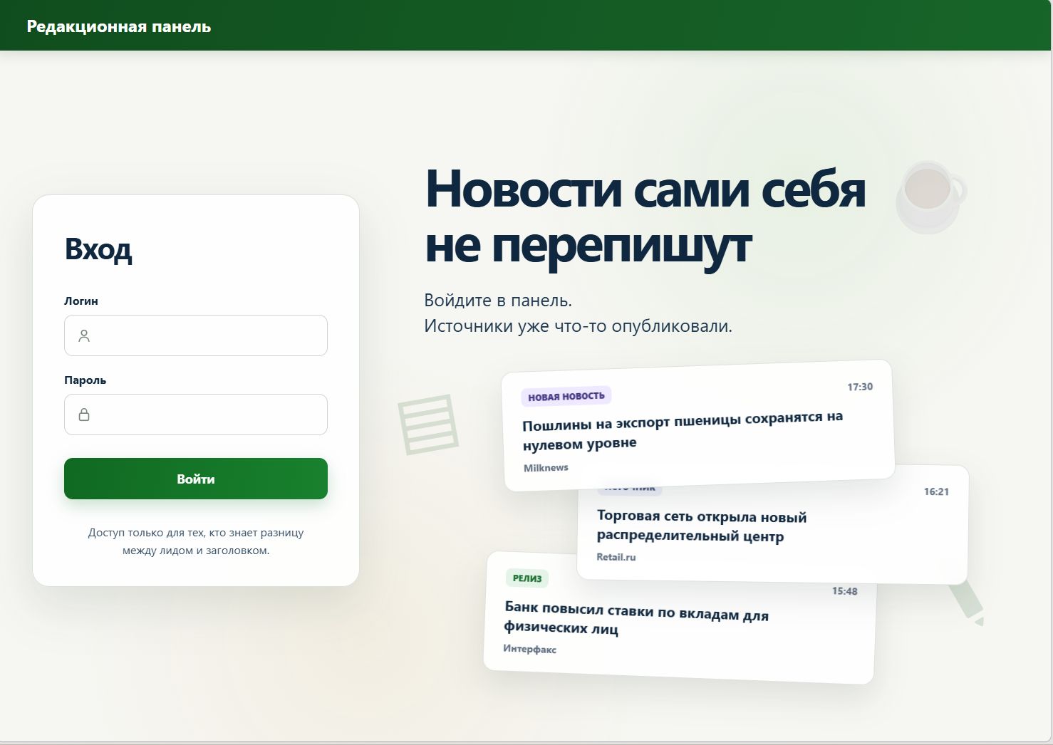The width and height of the screenshot is (1053, 745).
Task: Focus the Пароль input field
Action: coord(196,415)
